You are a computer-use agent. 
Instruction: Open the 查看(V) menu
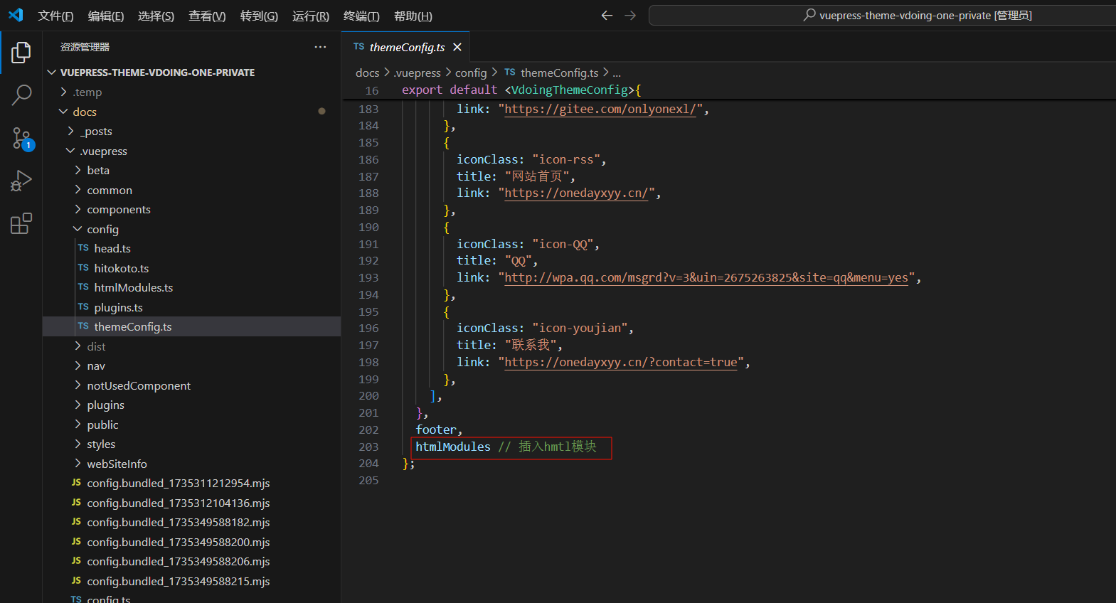tap(207, 16)
